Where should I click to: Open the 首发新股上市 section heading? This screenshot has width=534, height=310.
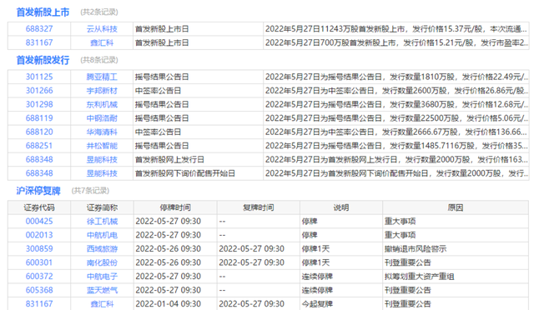pos(43,12)
